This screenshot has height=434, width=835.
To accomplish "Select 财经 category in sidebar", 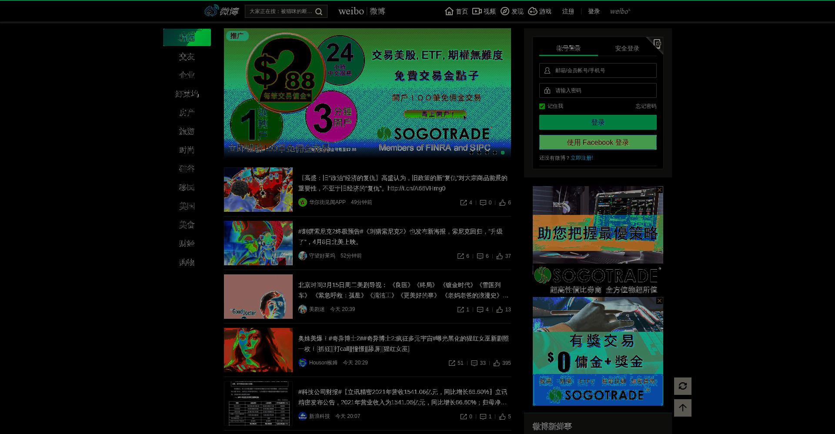I will 187,244.
